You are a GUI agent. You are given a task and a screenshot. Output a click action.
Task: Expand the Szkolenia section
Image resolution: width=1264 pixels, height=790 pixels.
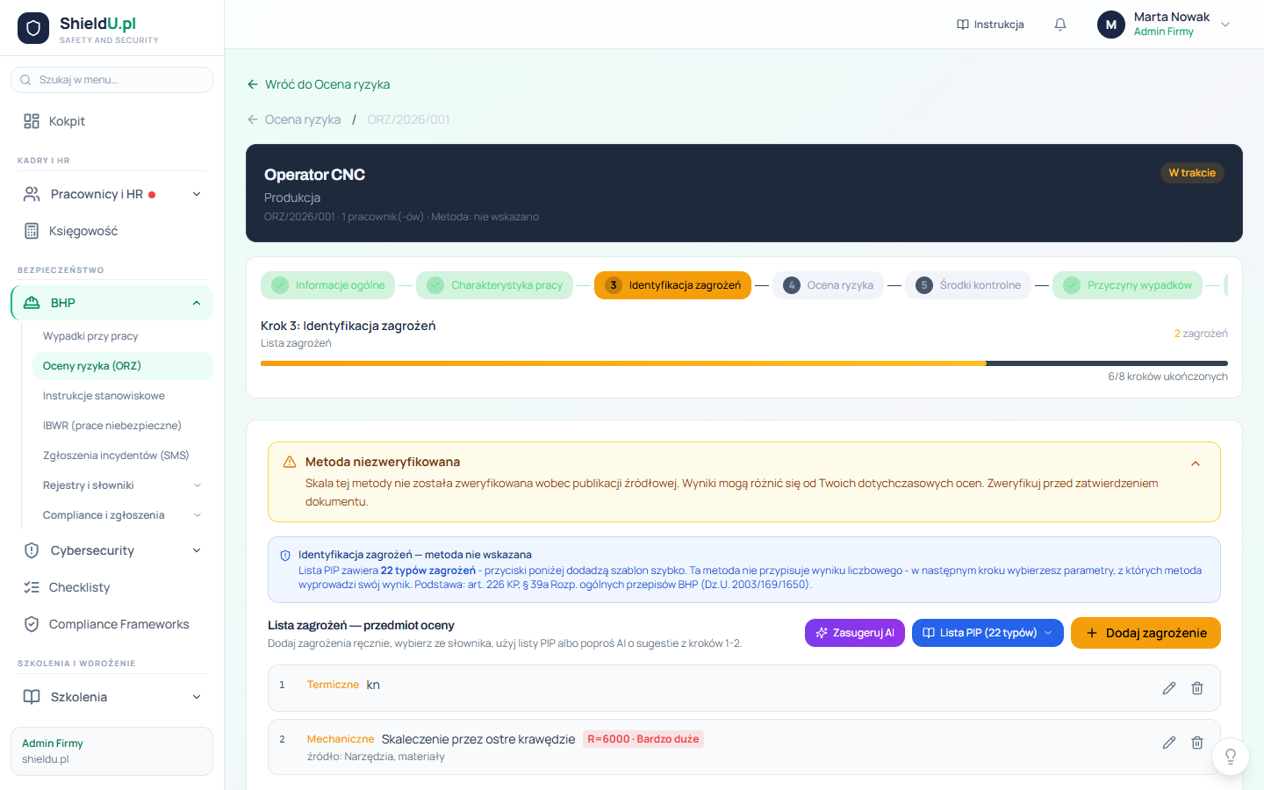pyautogui.click(x=111, y=697)
